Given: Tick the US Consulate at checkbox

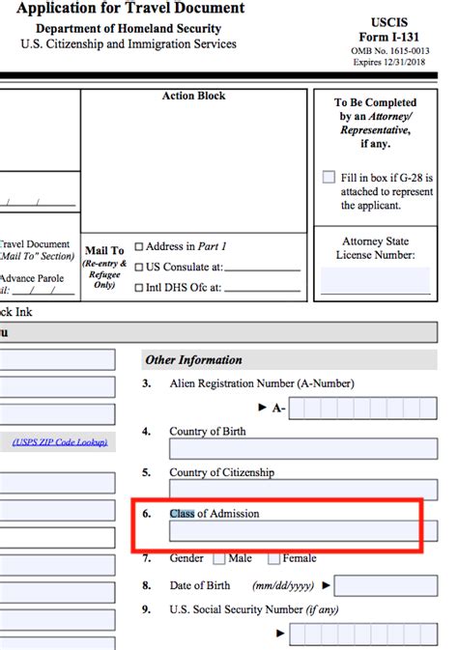Looking at the screenshot, I should [139, 268].
